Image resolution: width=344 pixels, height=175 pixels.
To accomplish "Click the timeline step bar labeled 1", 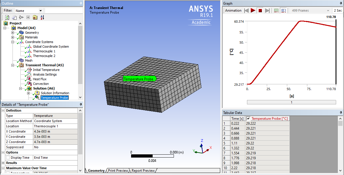I will pos(291,102).
